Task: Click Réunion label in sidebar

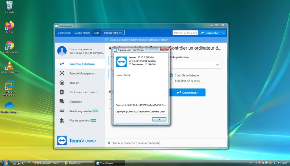Action: coord(74,83)
